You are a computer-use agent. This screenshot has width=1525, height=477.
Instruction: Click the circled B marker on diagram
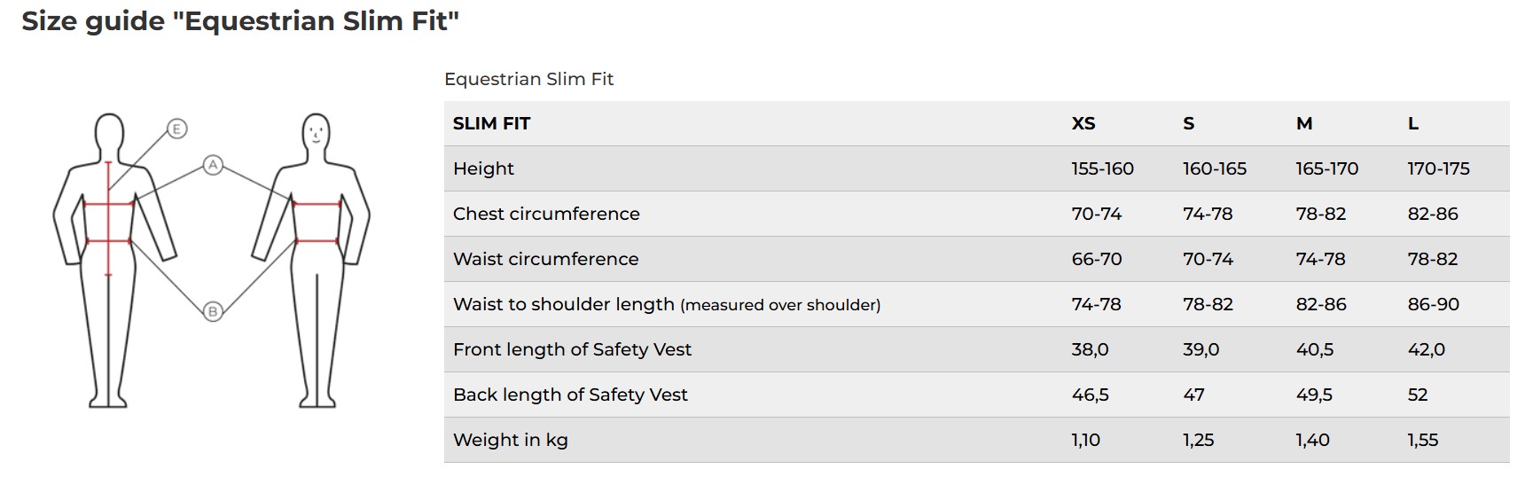(x=212, y=311)
